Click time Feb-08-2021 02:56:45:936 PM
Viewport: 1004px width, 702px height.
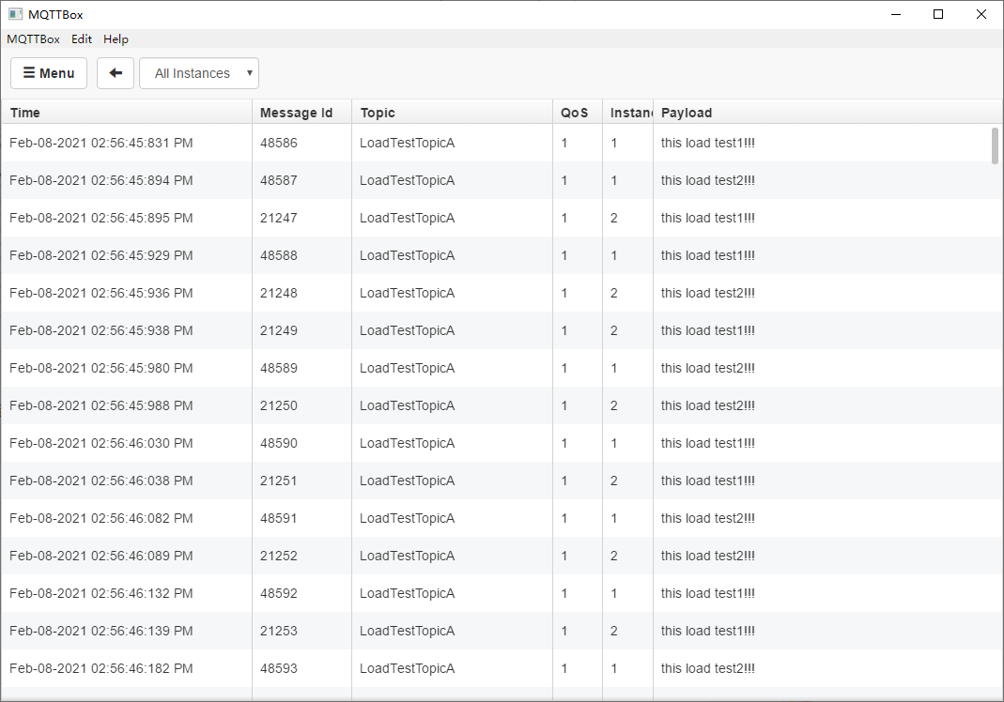click(101, 293)
